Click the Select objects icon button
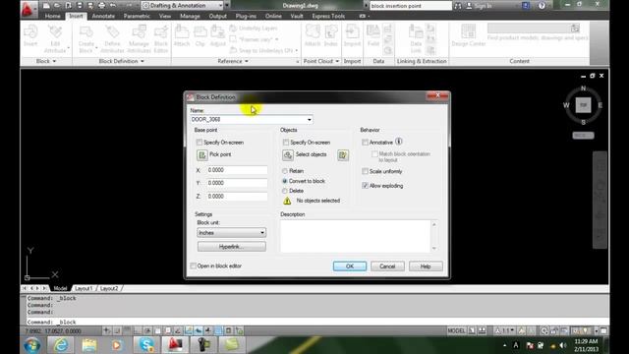Screen dimensions: 629x354 tap(288, 155)
